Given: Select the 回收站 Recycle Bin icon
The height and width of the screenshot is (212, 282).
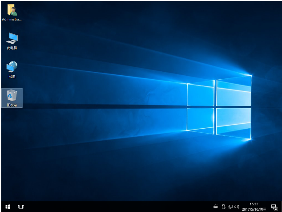Looking at the screenshot, I should pyautogui.click(x=12, y=95).
